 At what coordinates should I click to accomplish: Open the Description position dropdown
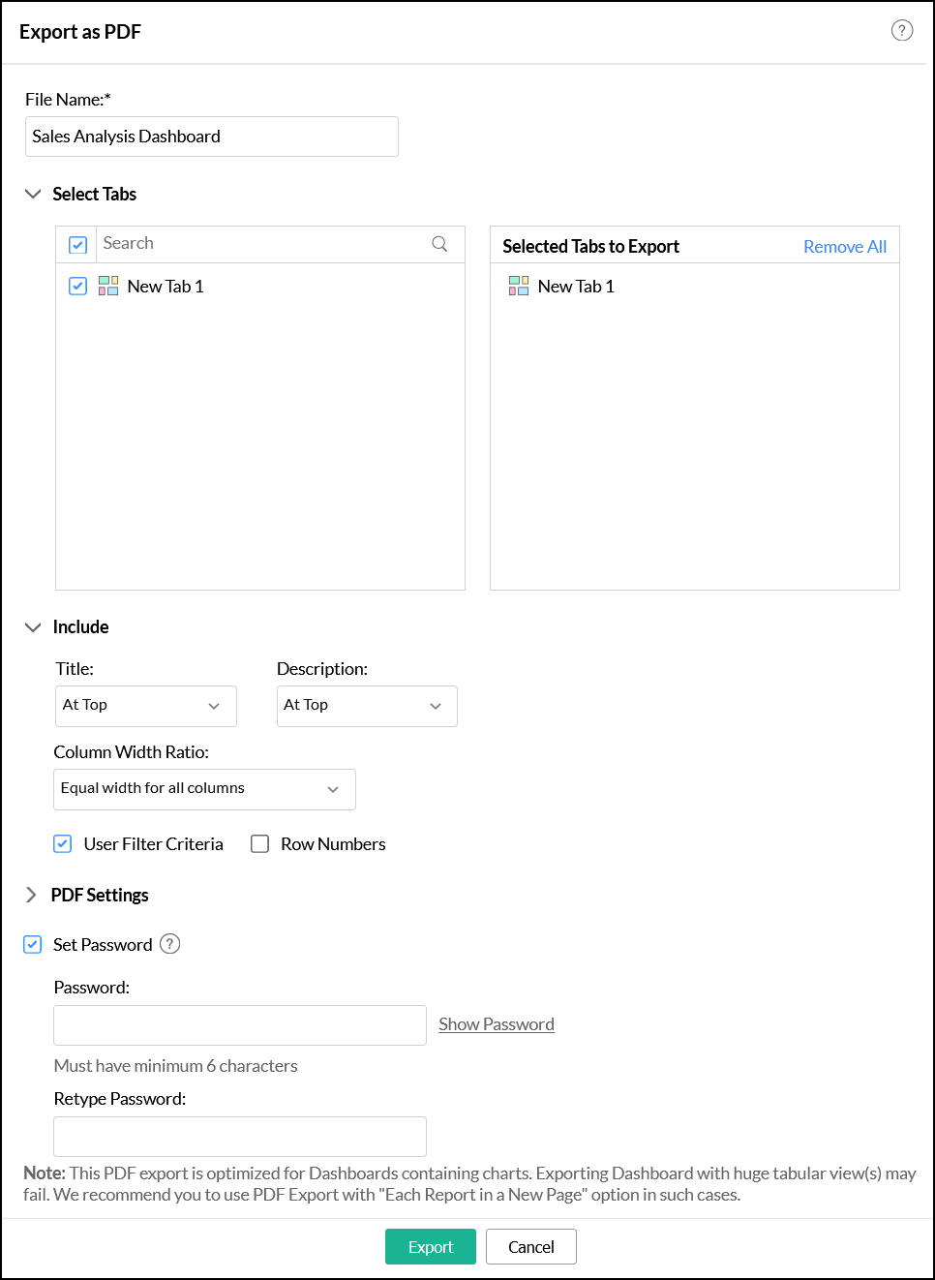tap(366, 706)
